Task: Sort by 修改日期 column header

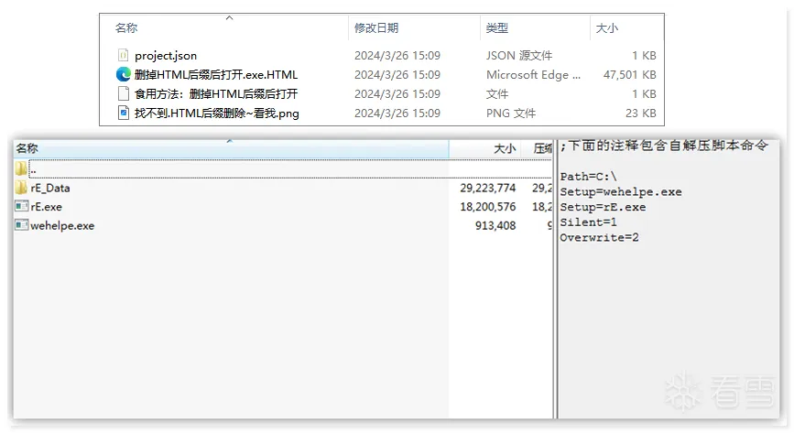Action: coord(376,28)
